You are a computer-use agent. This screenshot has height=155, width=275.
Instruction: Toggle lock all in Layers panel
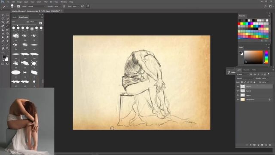[x=254, y=82]
